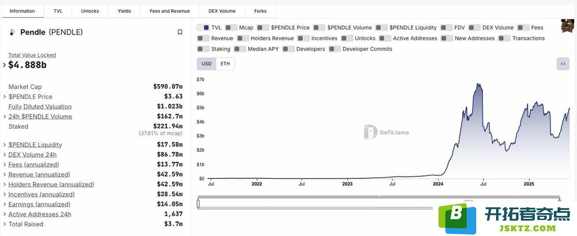Expand the Fees (annualized) row
Screen dimensions: 577x236
(5, 165)
